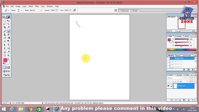This screenshot has width=199, height=112.
Task: Select the History Brush tool
Action: pos(8,35)
